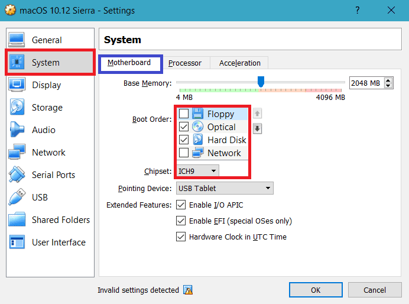Viewport: 409px width, 304px height.
Task: Click the Base Memory slider handle
Action: [260, 80]
